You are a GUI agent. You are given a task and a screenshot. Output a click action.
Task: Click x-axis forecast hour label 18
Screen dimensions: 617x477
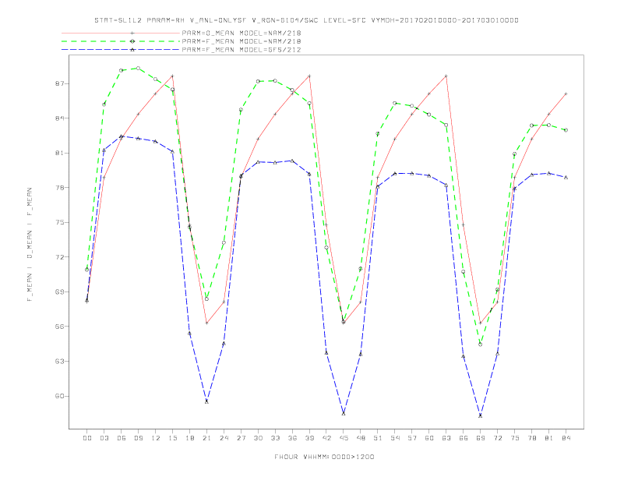point(189,438)
